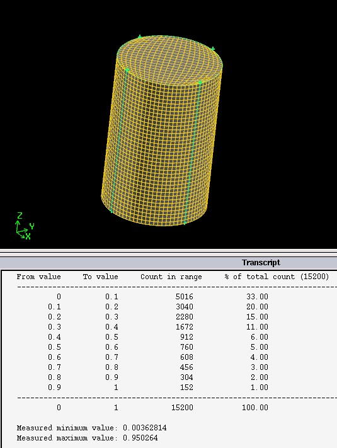Click the 'Count in range' column header
Viewport: 337px width, 448px height.
pos(171,277)
